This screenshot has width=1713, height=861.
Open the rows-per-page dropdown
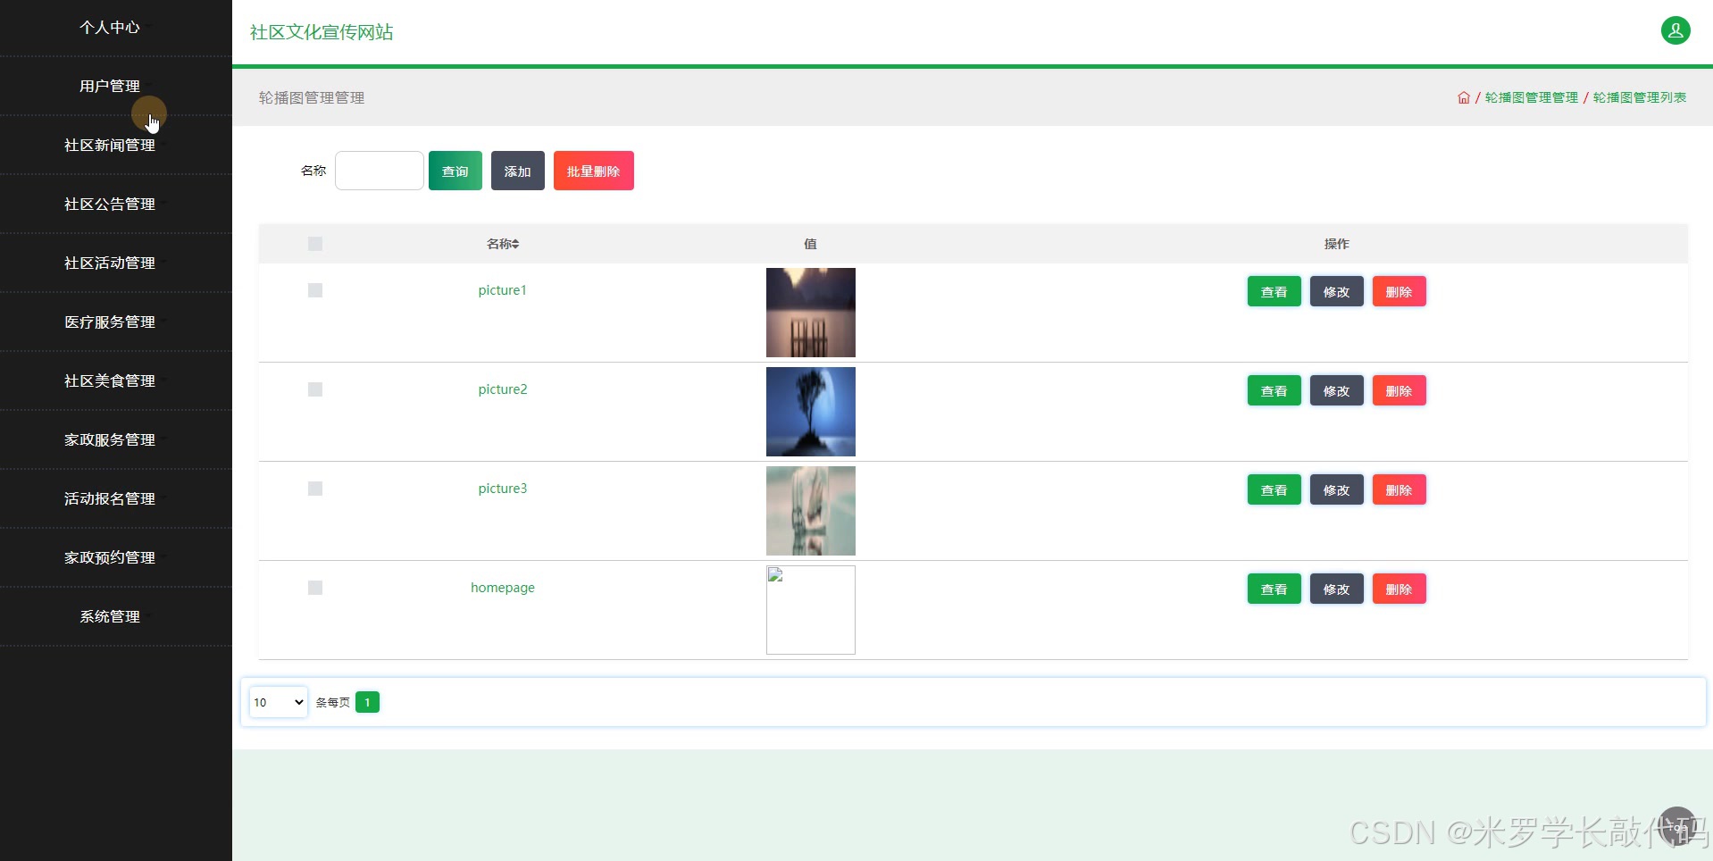[279, 702]
